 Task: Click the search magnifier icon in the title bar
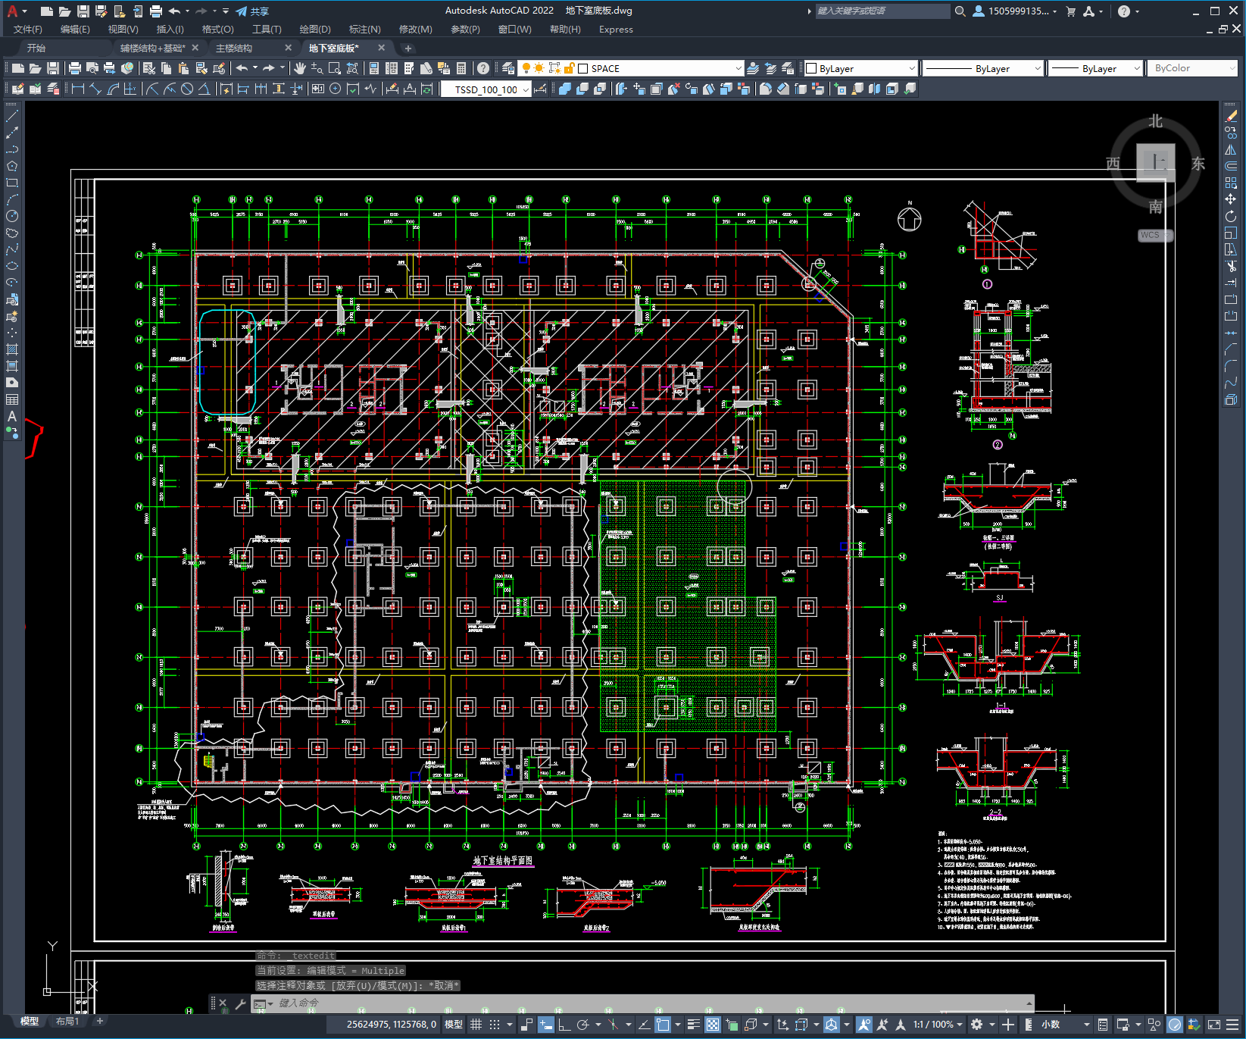pos(960,11)
